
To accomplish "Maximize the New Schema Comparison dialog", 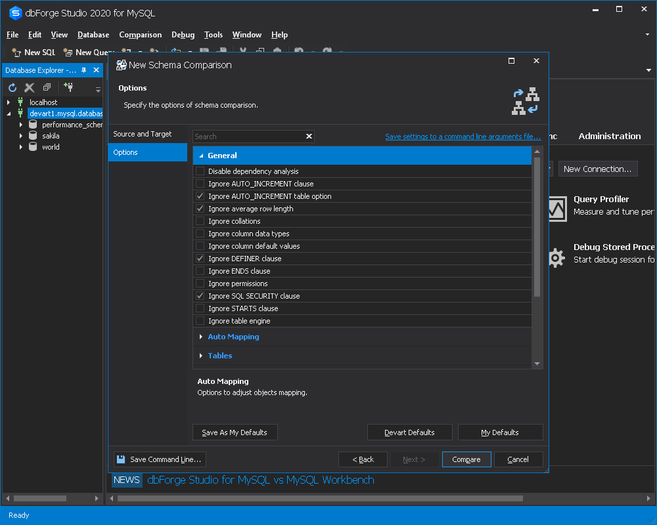I will tap(511, 61).
